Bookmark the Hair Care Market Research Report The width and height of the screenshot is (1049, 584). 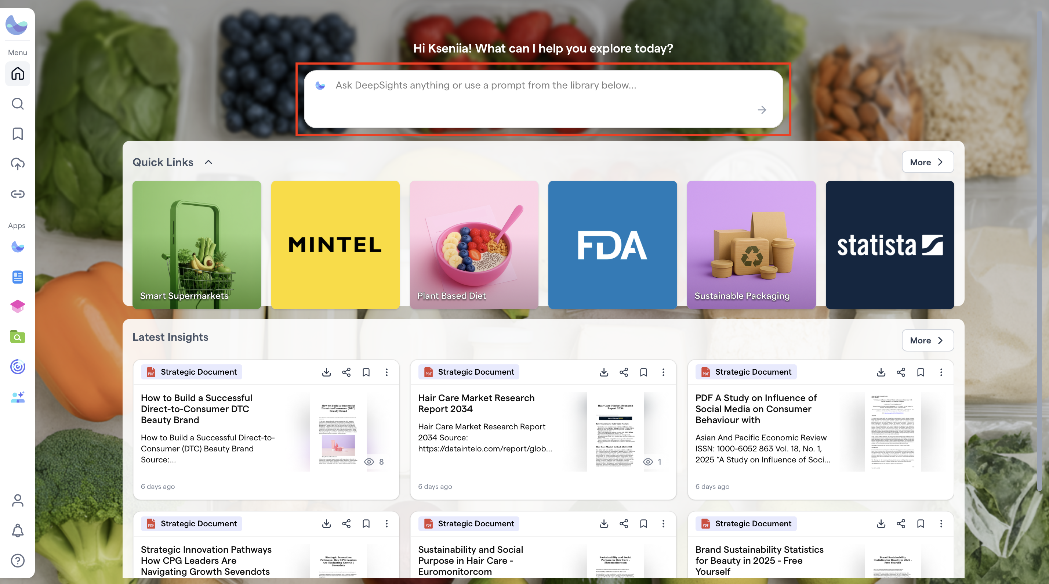click(x=643, y=372)
